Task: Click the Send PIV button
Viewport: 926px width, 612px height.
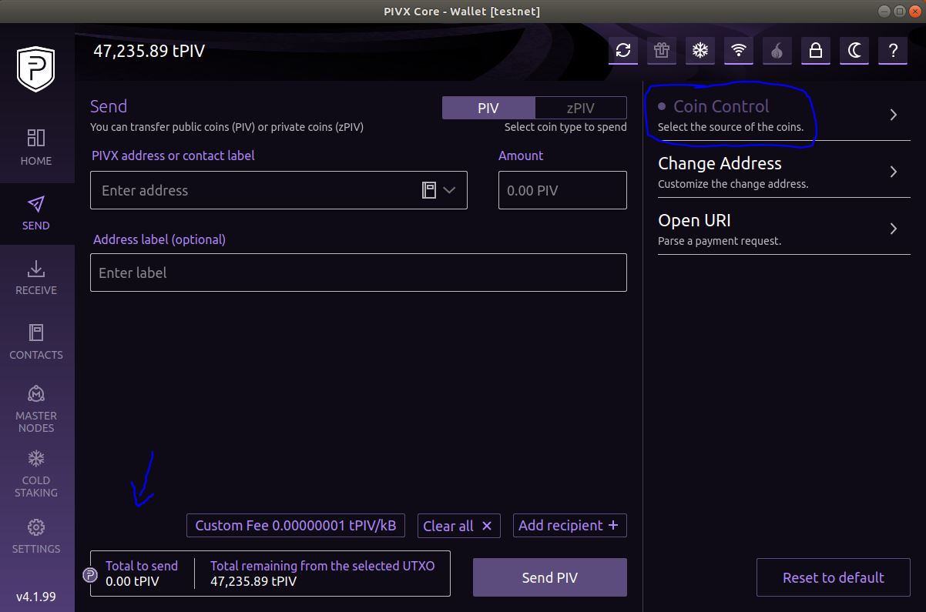Action: tap(550, 577)
